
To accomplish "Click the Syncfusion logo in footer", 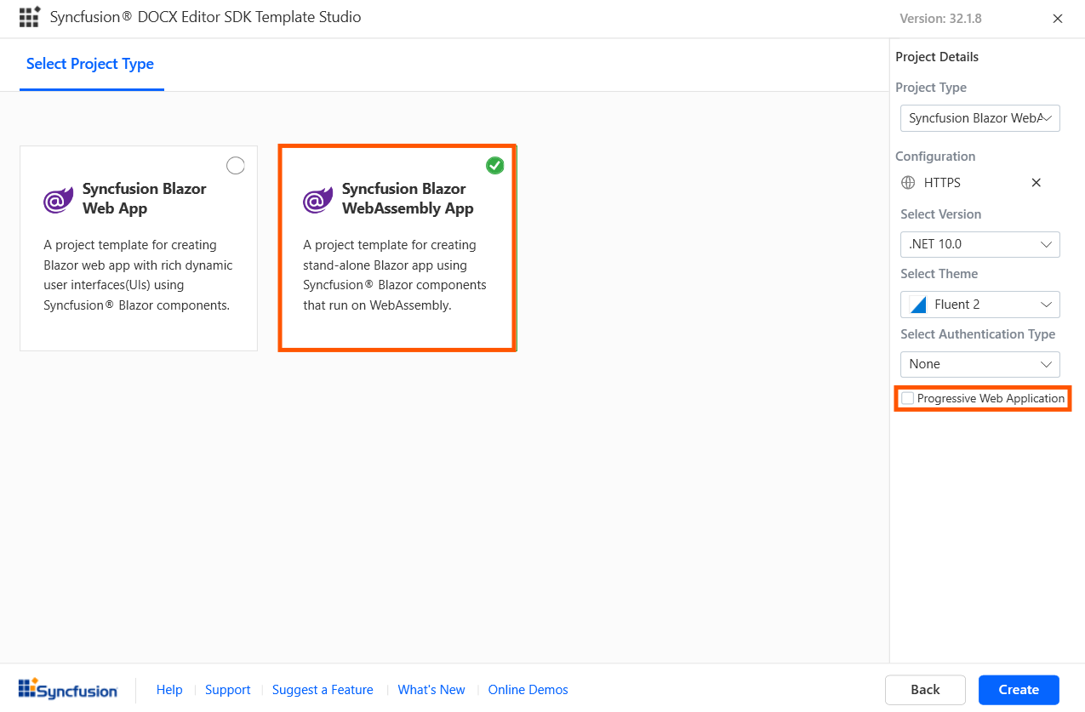I will tap(68, 690).
